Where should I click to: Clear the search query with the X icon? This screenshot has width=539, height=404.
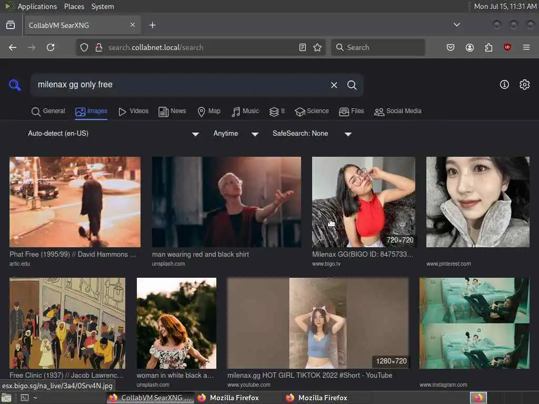[x=334, y=85]
